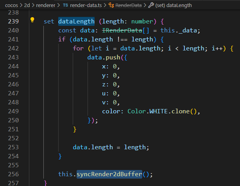
Task: Open the '(set) dataLength' breadcrumb
Action: click(174, 5)
